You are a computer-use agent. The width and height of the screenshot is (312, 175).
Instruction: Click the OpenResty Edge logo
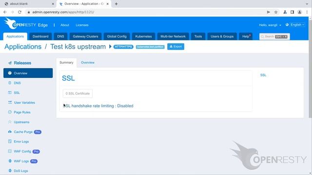(26, 24)
